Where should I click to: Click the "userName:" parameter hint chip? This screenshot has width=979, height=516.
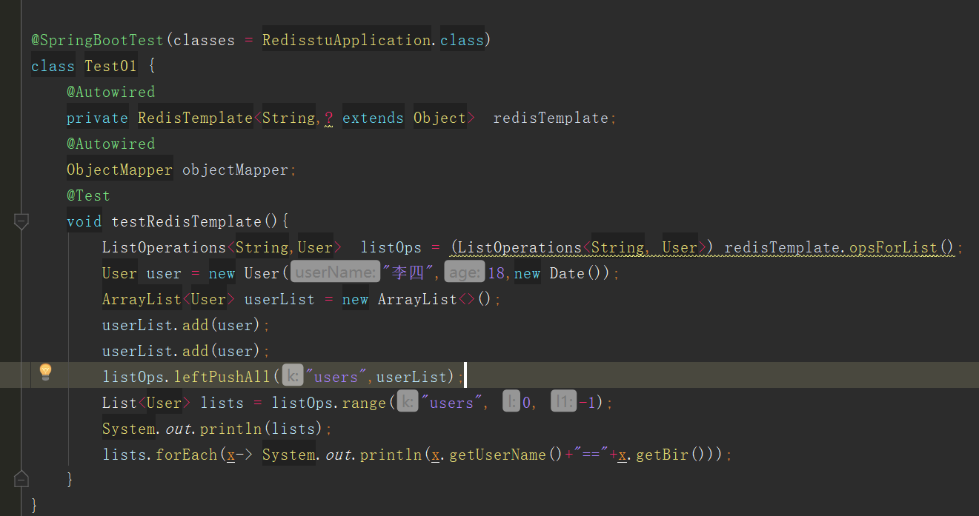tap(335, 271)
